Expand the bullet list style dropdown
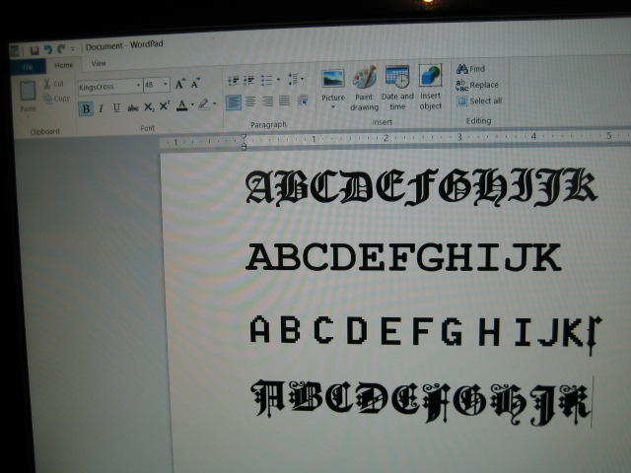The width and height of the screenshot is (631, 473). 278,80
